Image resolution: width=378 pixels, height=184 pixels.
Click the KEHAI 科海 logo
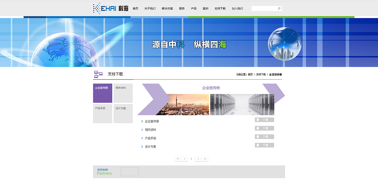tap(111, 9)
